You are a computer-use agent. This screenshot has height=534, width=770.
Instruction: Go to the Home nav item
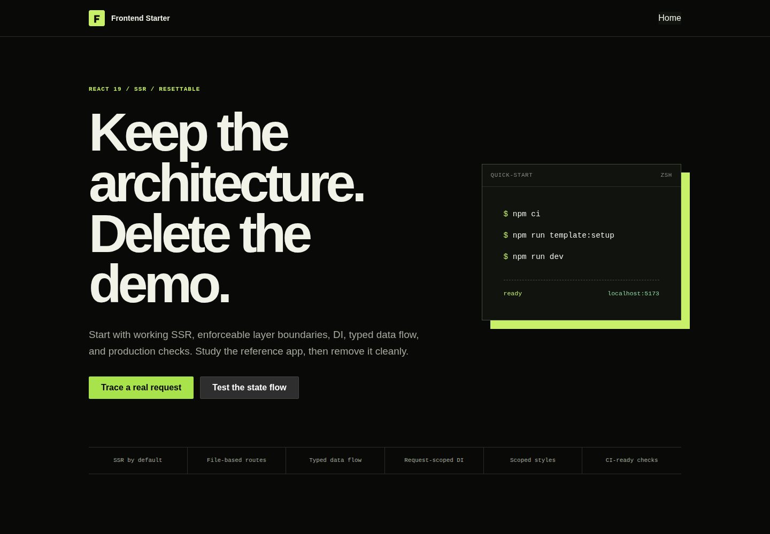tap(669, 18)
